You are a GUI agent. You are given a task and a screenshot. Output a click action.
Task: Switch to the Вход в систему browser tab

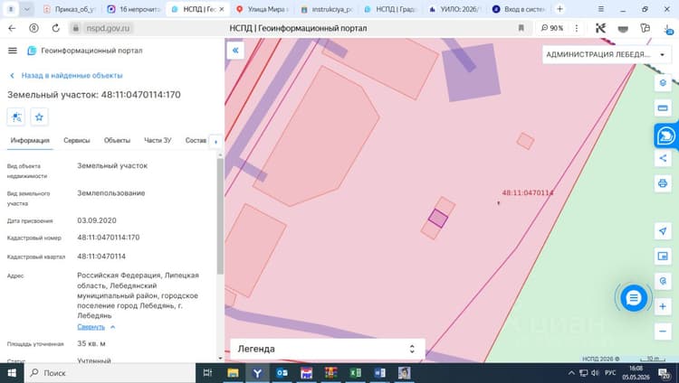520,9
